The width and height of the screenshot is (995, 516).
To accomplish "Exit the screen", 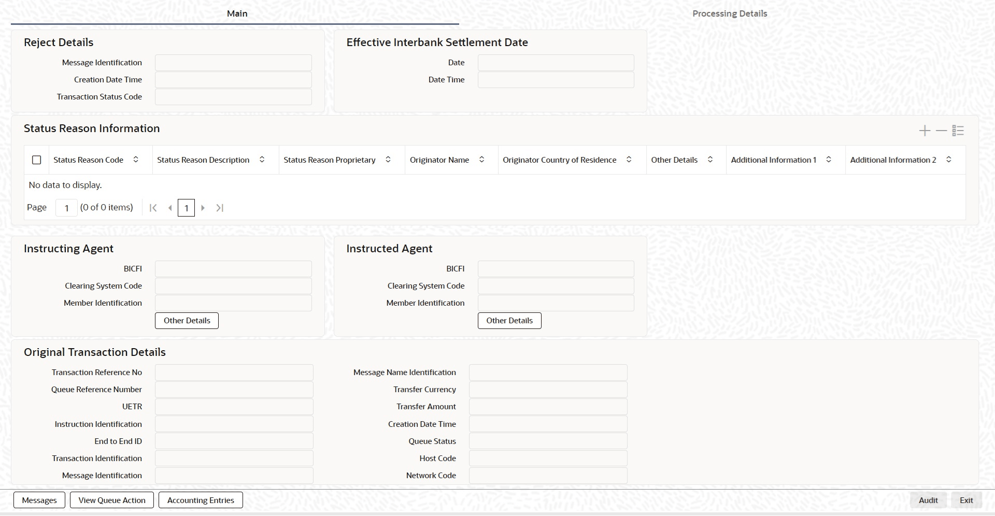I will [x=966, y=500].
